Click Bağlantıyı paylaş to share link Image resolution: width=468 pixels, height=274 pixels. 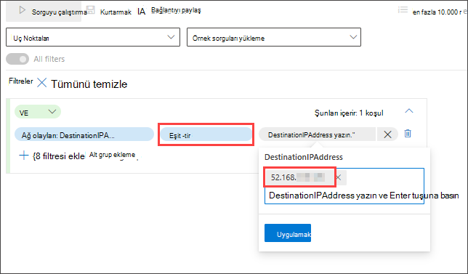click(176, 10)
